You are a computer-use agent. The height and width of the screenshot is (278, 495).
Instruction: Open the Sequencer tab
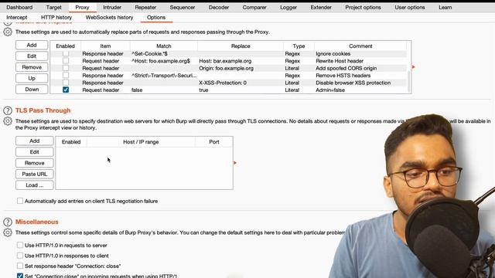[x=183, y=7]
